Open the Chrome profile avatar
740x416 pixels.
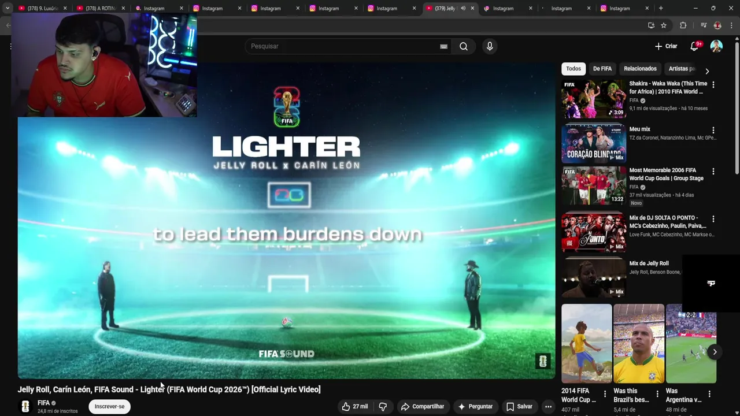pos(717,25)
